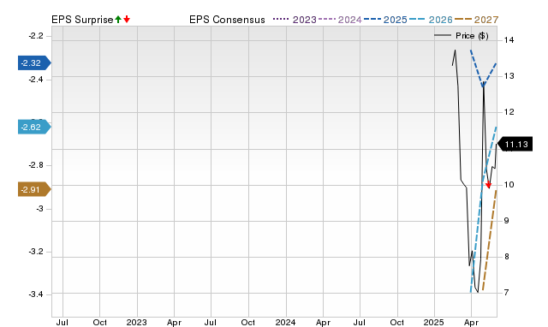Screen dimensions: 548x327
Task: Click the 12 price axis label
Action: 509,112
